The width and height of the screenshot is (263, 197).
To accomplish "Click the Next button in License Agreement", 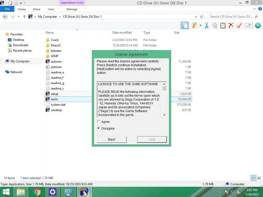I will click(x=152, y=139).
